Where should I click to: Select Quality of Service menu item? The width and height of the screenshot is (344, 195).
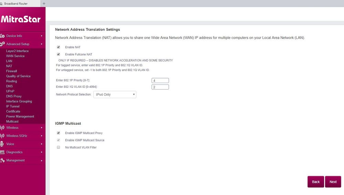point(18,76)
